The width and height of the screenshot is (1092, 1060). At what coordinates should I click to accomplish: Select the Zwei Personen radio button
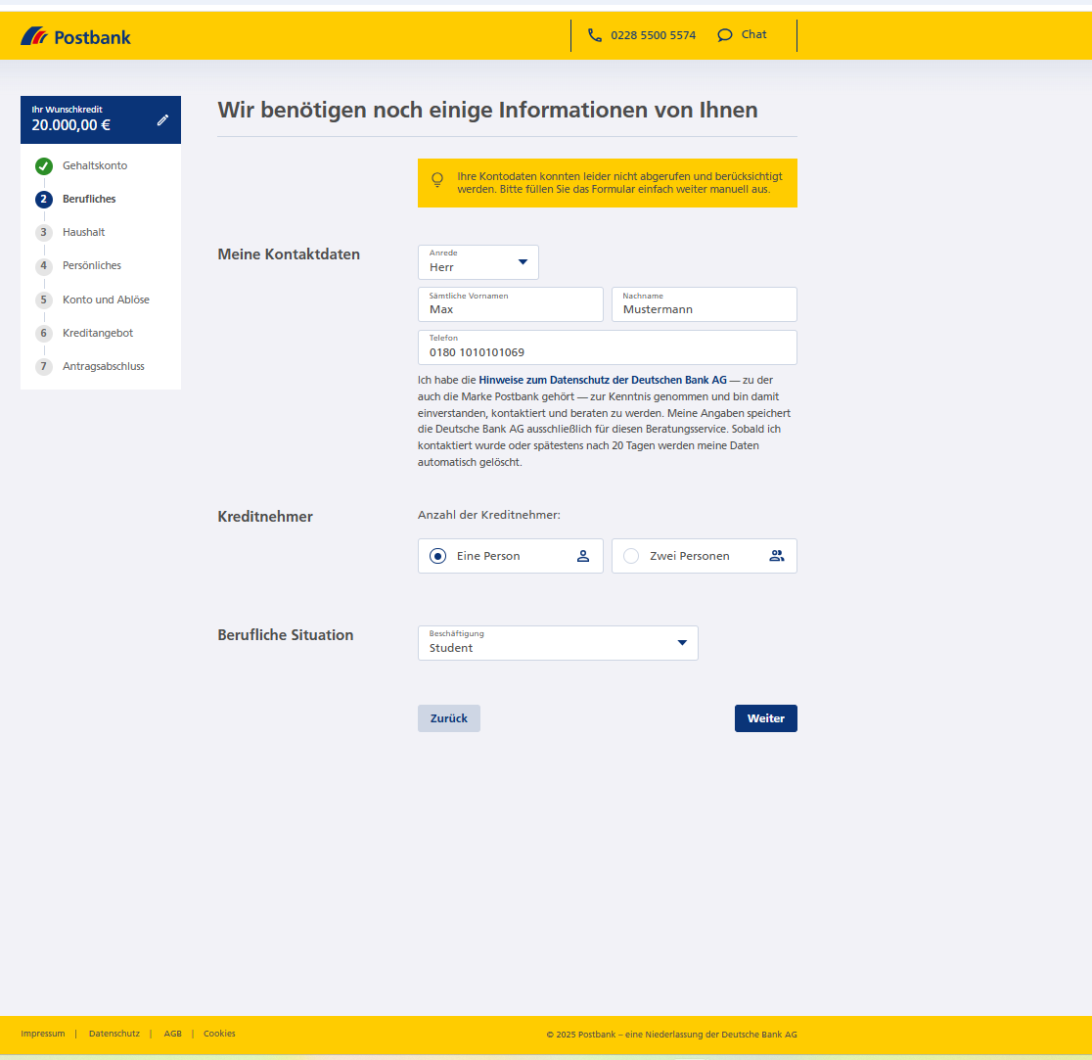click(x=631, y=556)
